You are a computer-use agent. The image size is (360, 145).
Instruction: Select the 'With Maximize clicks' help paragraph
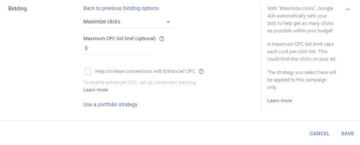300,19
